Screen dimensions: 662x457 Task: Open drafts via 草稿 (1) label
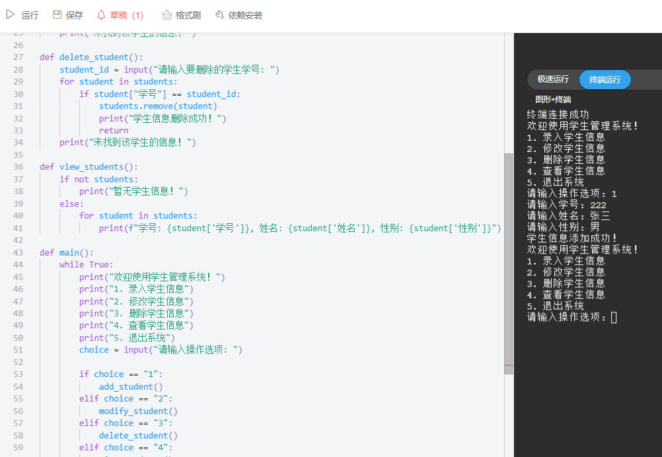pyautogui.click(x=127, y=15)
